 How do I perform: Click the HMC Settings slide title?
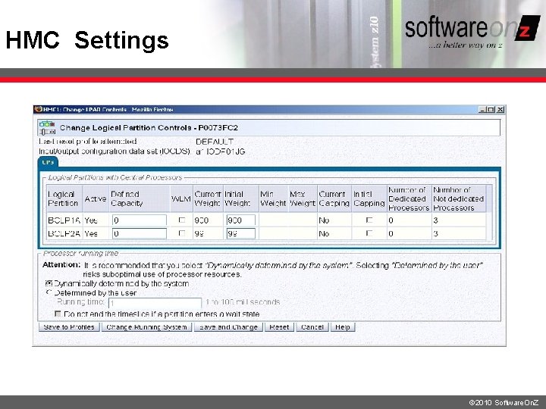[x=87, y=40]
